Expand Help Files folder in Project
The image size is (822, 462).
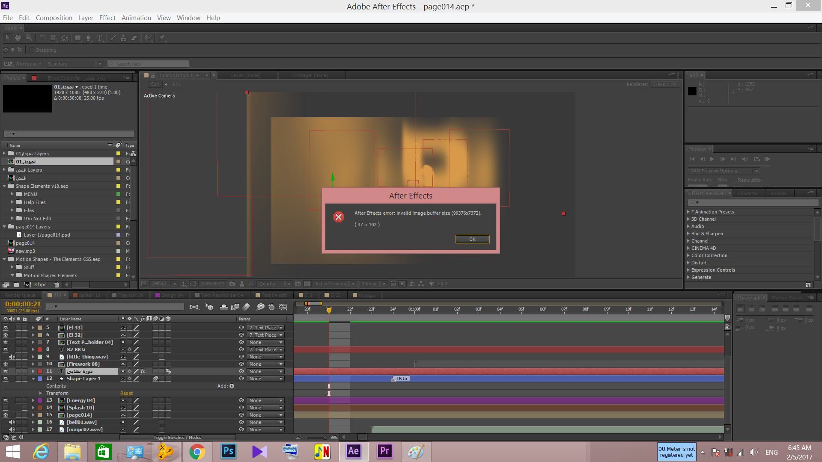point(12,202)
